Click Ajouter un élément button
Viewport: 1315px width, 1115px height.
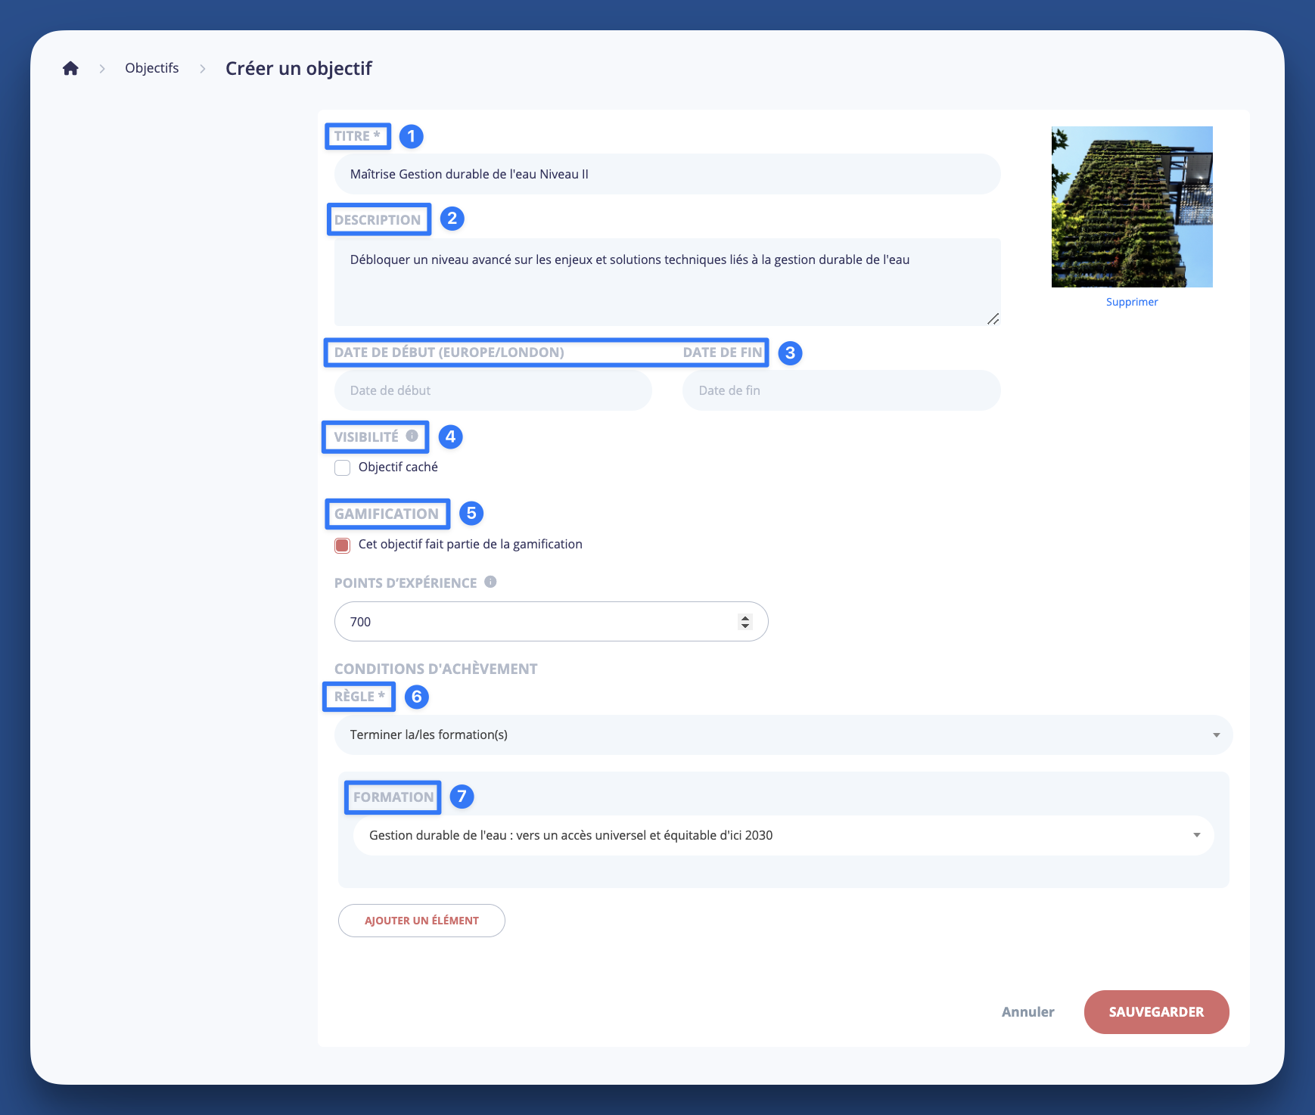point(421,921)
